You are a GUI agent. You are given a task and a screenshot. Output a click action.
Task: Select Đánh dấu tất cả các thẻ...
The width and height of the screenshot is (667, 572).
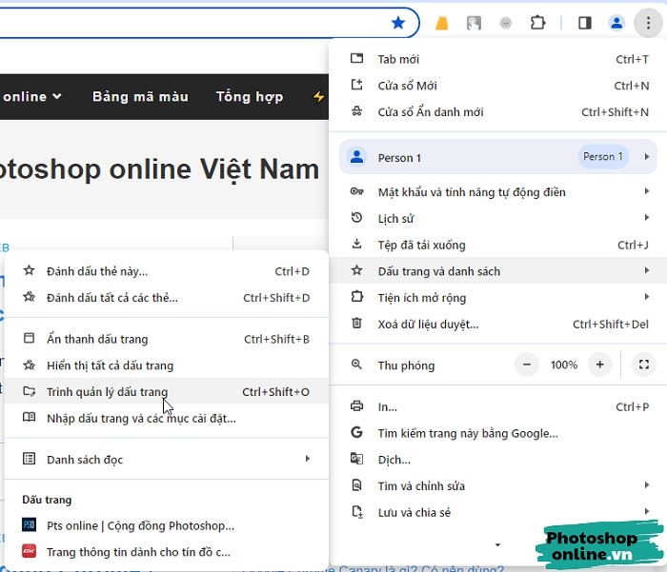click(x=167, y=298)
